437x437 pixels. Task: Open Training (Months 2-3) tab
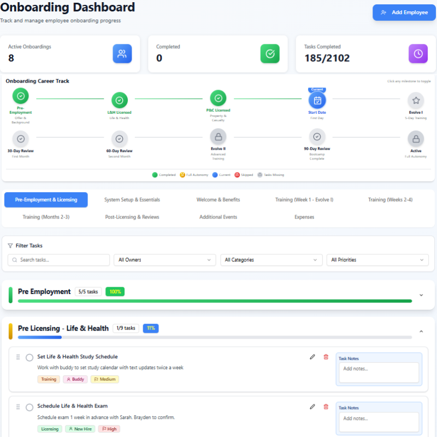(46, 217)
